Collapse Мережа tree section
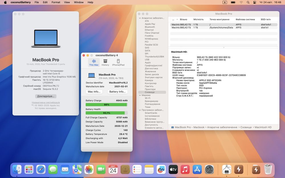Viewport: 285px width, 178px height. [x=140, y=95]
